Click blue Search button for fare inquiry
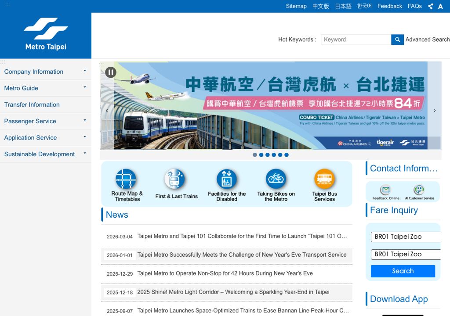The width and height of the screenshot is (450, 316). tap(403, 271)
